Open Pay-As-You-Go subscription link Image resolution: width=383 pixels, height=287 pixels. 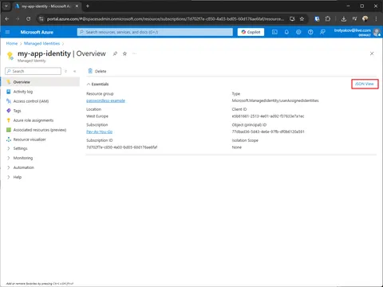[99, 132]
